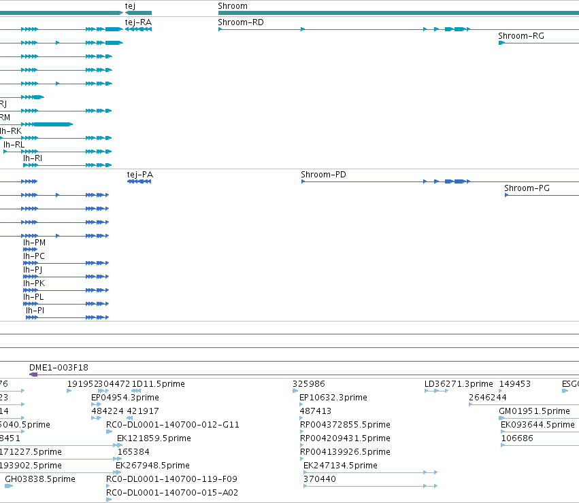579x503 pixels.
Task: Select the DME1-003F18 clone label
Action: 59,368
